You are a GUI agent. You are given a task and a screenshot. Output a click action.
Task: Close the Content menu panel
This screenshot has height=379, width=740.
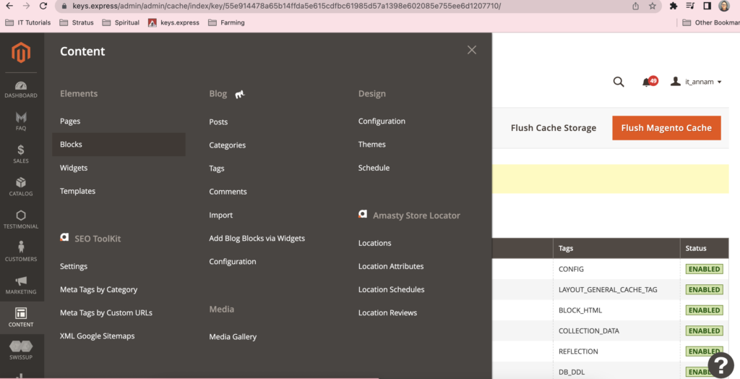[472, 50]
